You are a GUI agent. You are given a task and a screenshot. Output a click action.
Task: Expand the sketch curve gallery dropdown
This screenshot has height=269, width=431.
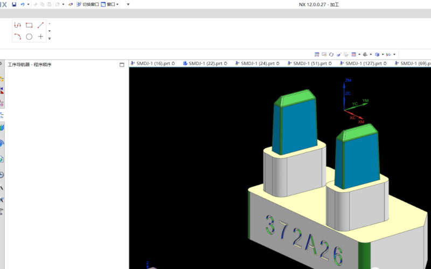pyautogui.click(x=50, y=38)
